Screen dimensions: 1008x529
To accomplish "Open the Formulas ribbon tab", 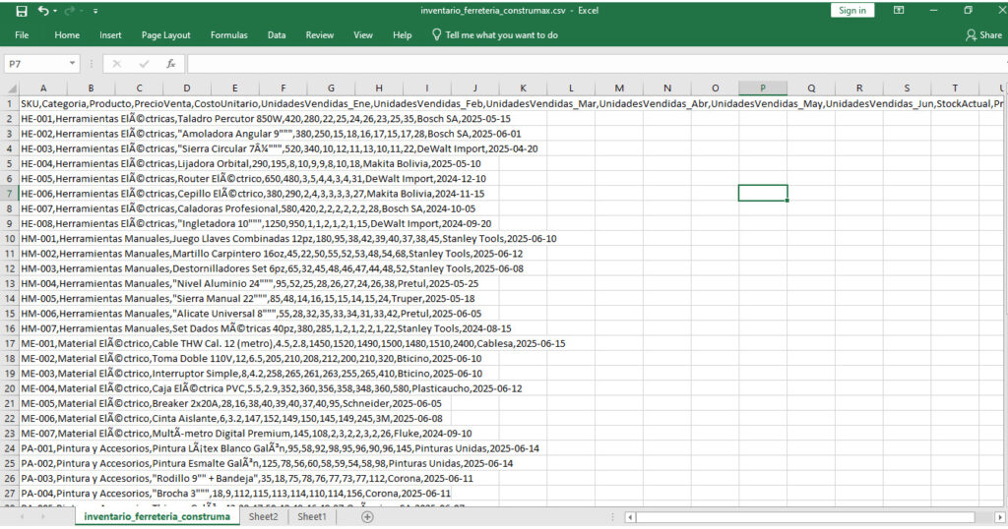I will pos(228,35).
